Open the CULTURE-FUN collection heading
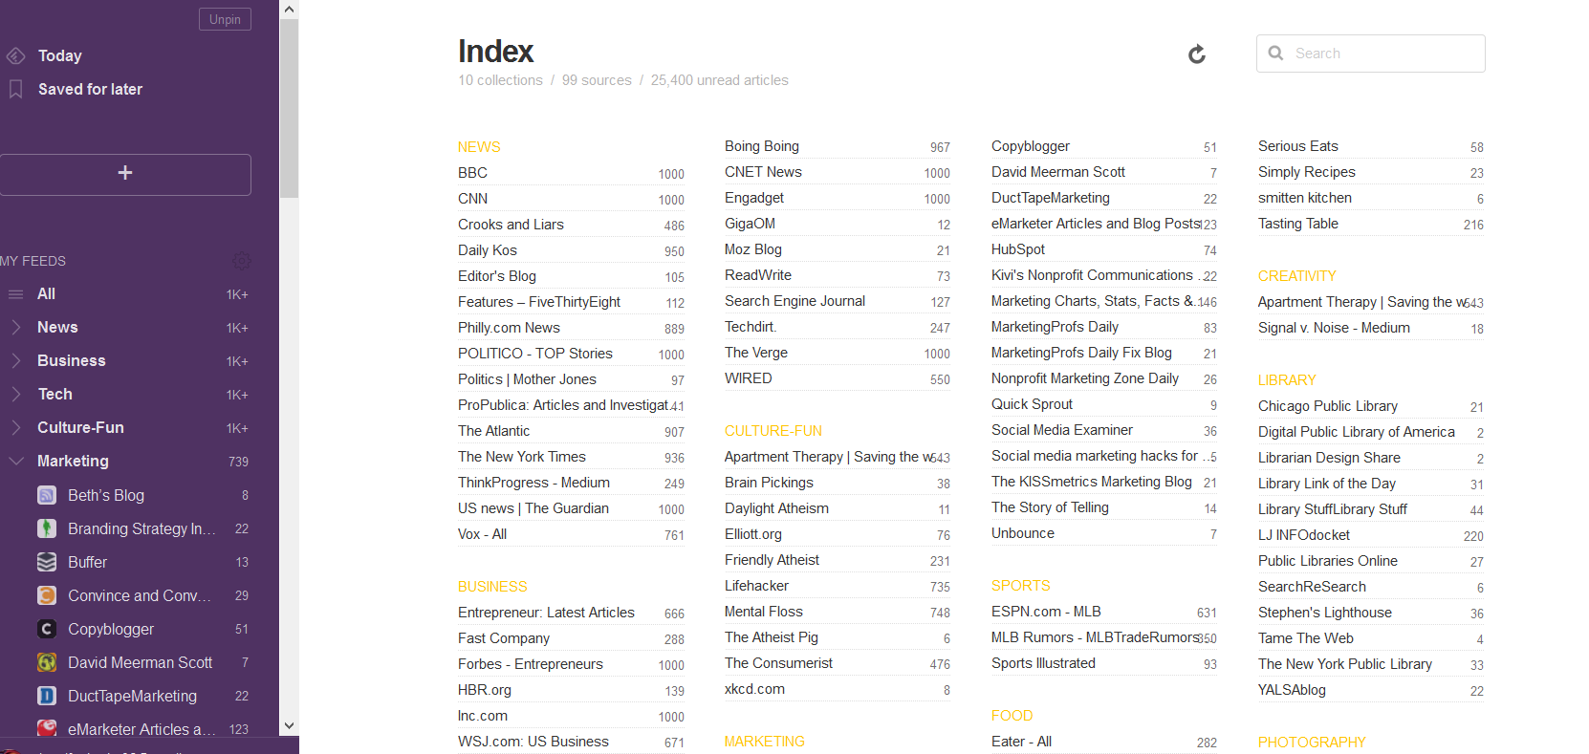 [773, 431]
